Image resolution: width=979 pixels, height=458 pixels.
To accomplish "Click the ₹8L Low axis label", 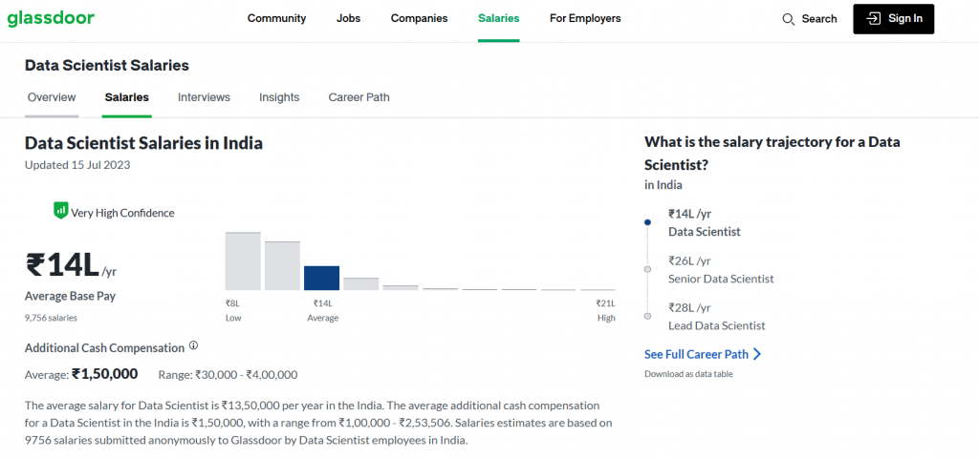I will pyautogui.click(x=233, y=310).
